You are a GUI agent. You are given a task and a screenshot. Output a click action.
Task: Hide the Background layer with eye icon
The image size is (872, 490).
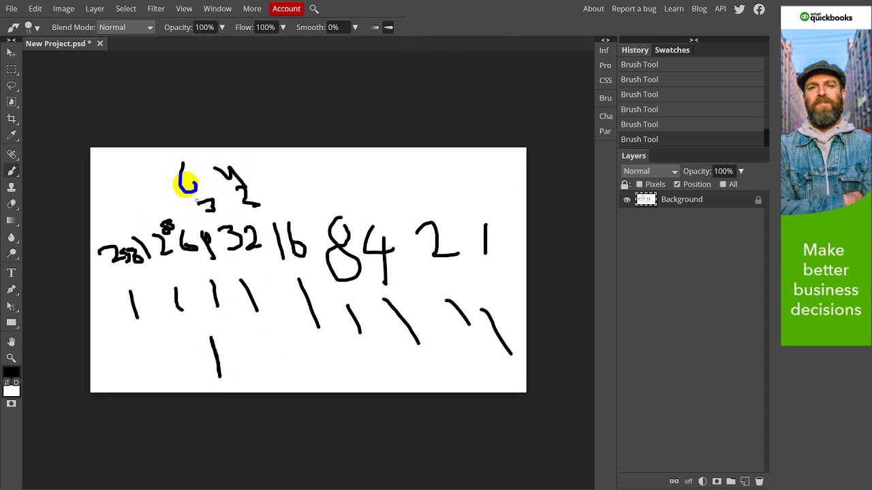point(627,199)
